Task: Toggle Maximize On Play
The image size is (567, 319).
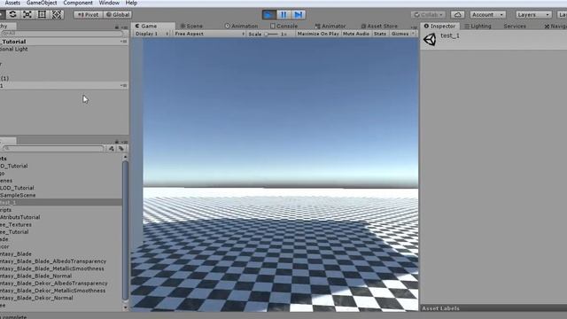Action: coord(318,34)
